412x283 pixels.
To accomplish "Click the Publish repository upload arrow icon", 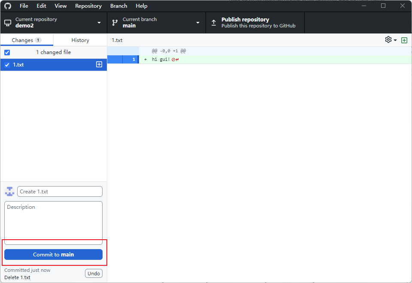I will point(214,23).
